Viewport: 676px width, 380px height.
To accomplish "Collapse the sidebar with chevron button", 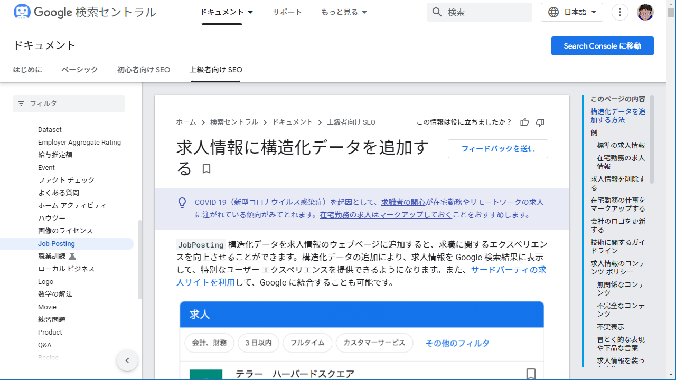I will (x=127, y=360).
